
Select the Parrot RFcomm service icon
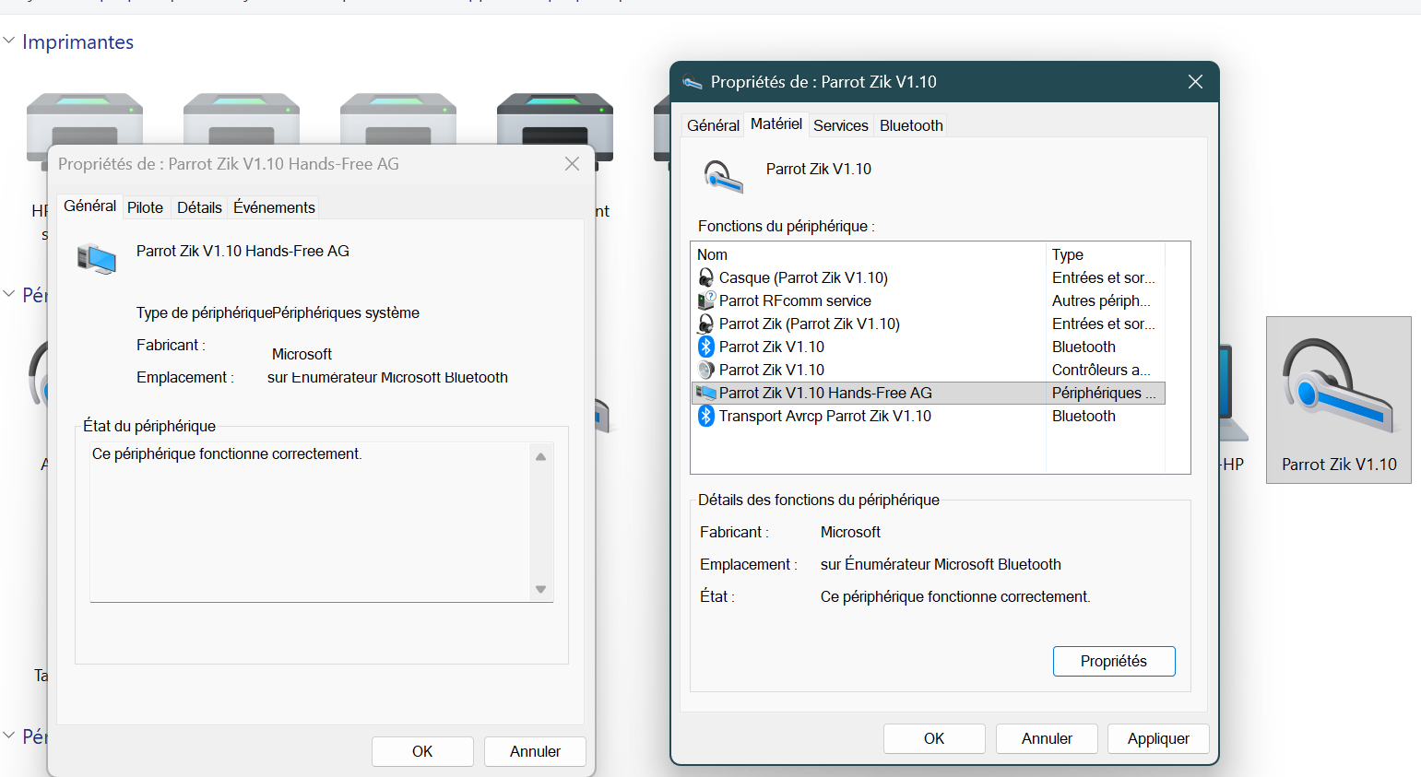click(x=706, y=300)
